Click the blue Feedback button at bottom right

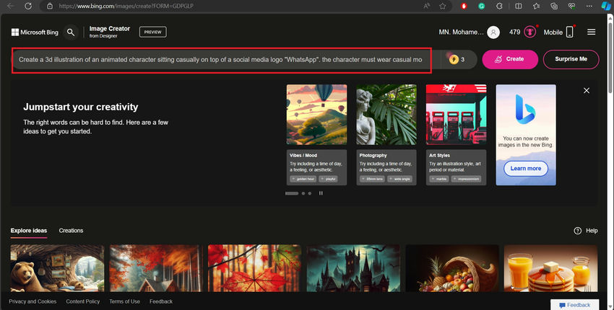(574, 304)
